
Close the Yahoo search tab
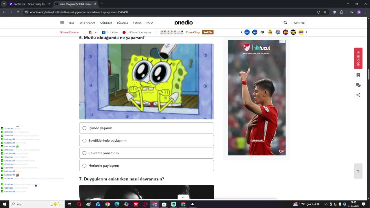pyautogui.click(x=49, y=4)
